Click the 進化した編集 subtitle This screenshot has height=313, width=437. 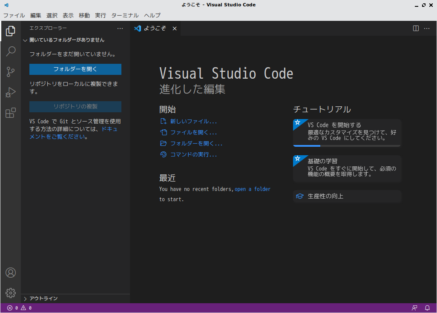[x=192, y=89]
